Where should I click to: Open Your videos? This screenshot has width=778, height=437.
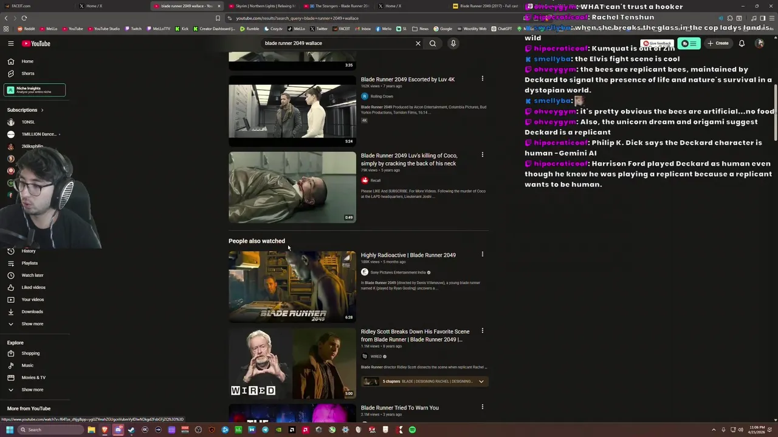coord(33,299)
